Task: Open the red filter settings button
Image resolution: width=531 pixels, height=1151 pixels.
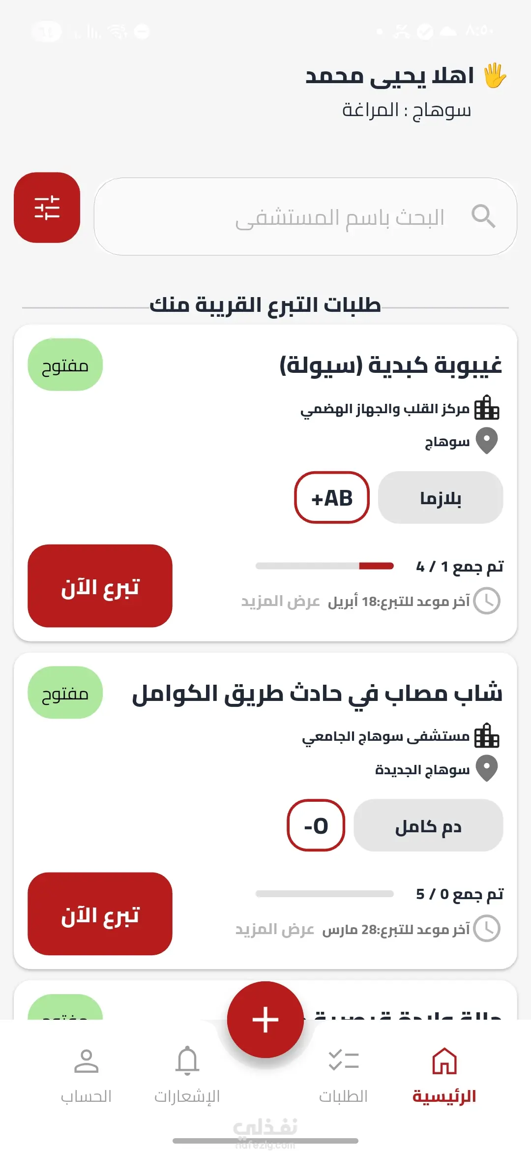Action: coord(47,207)
